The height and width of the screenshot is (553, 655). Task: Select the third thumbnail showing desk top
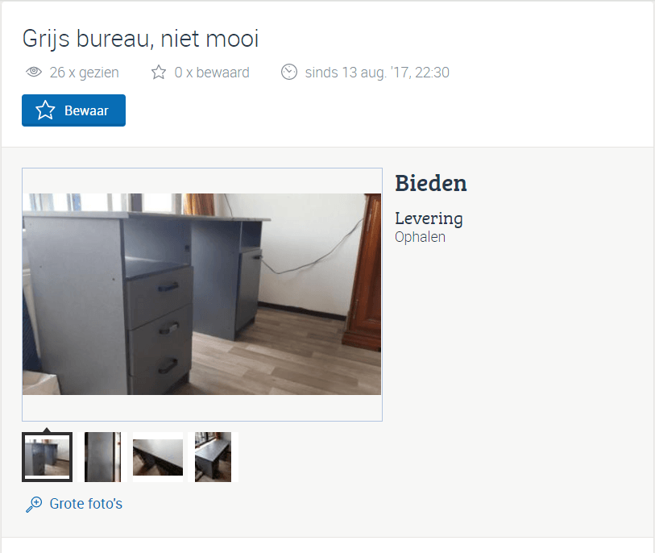[158, 457]
